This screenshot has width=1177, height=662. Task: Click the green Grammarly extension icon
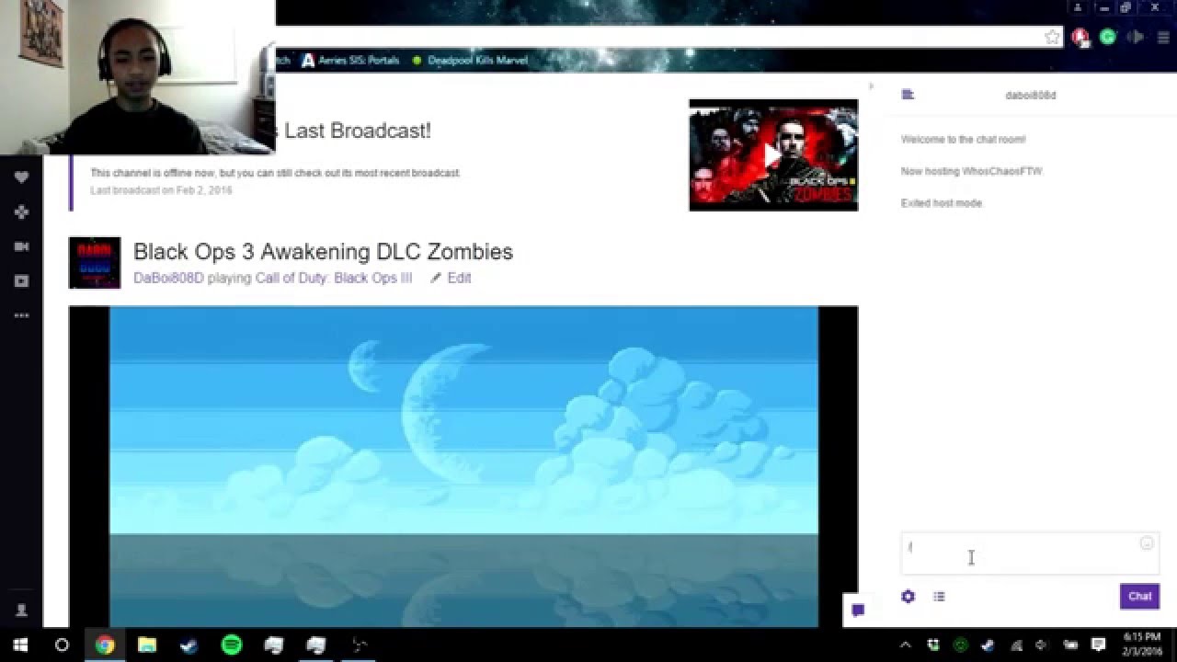pyautogui.click(x=1108, y=37)
